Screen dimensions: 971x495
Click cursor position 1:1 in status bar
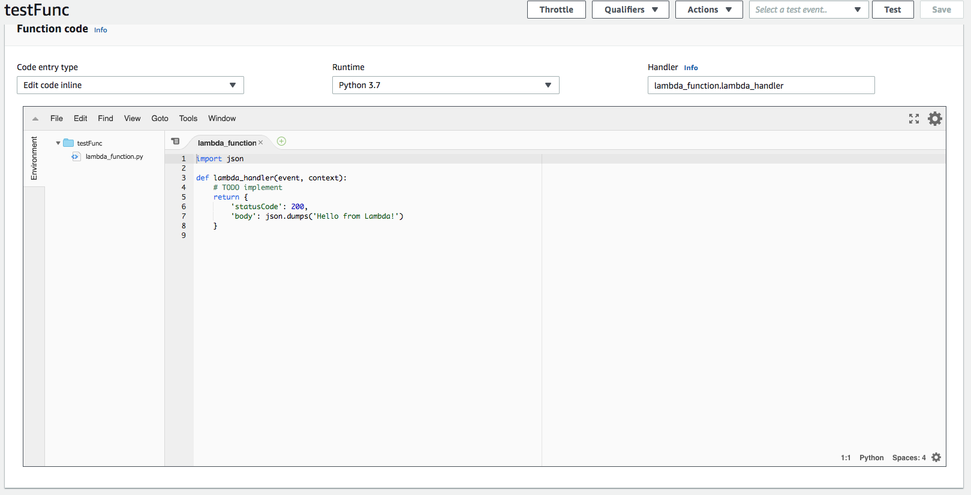click(846, 458)
